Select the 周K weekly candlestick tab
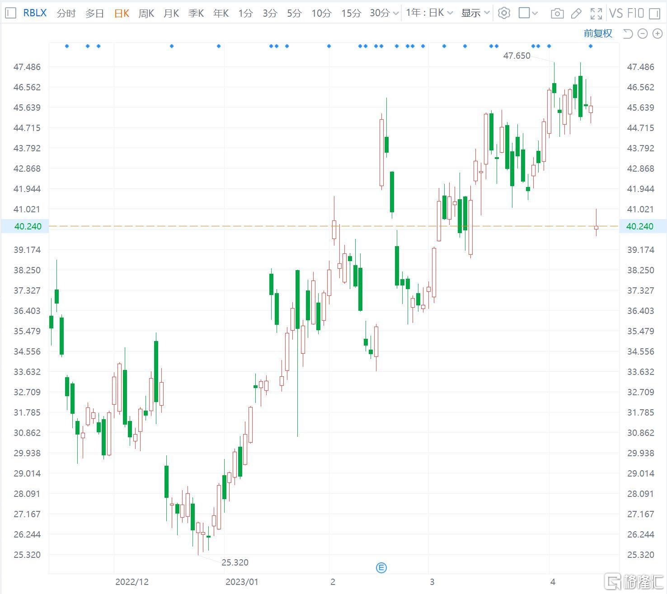667x594 pixels. click(x=146, y=14)
